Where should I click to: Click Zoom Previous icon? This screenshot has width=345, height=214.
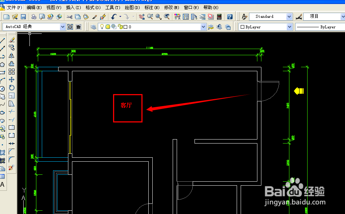click(167, 17)
